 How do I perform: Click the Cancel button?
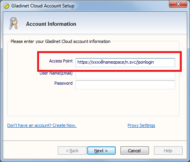click(x=134, y=151)
